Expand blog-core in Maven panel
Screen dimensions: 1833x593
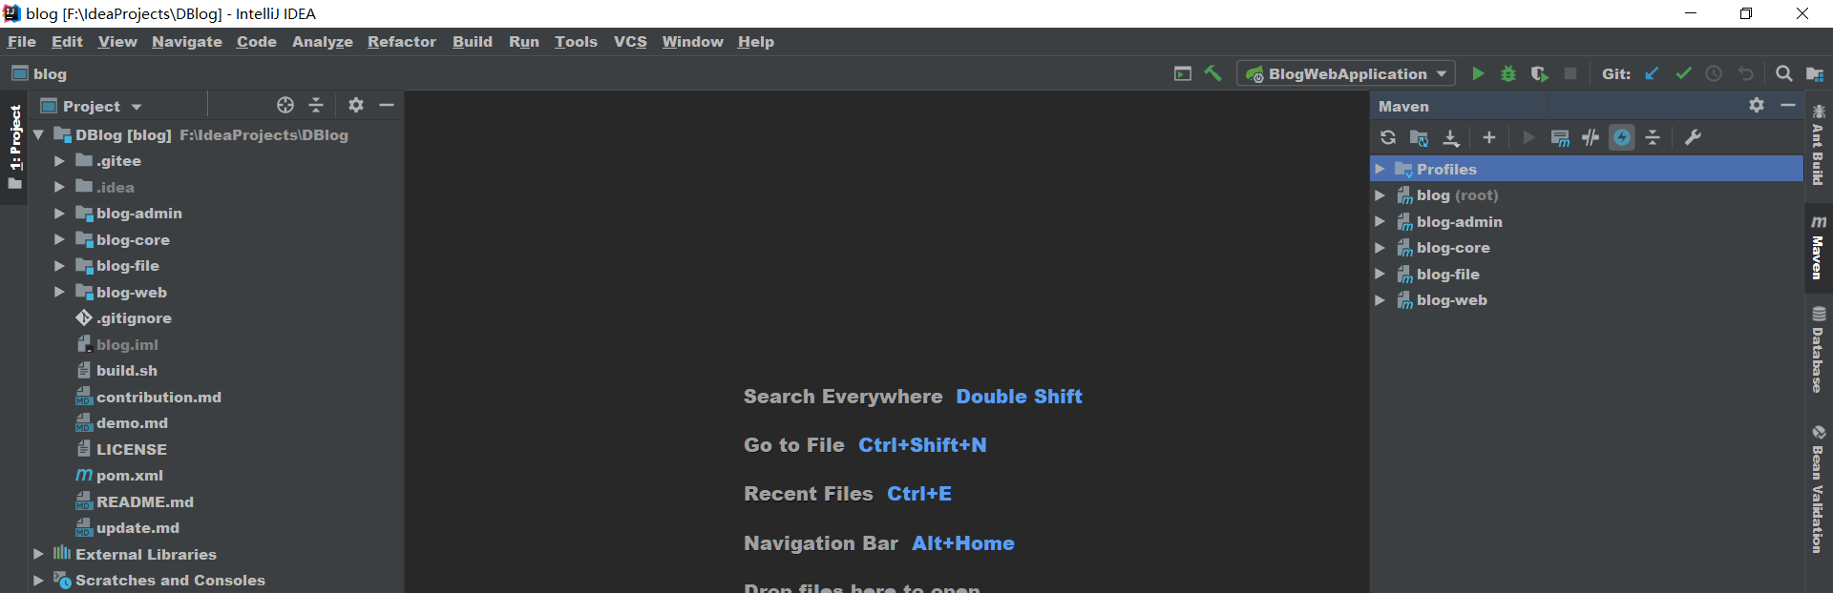click(x=1380, y=248)
